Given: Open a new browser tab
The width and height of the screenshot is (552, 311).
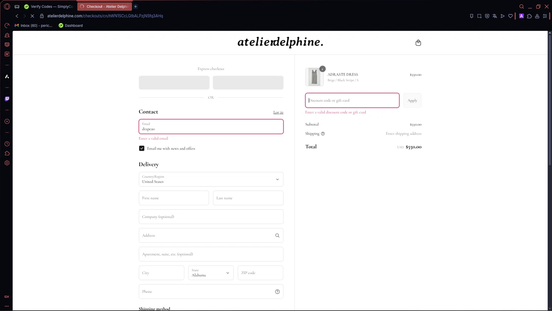Looking at the screenshot, I should tap(135, 7).
